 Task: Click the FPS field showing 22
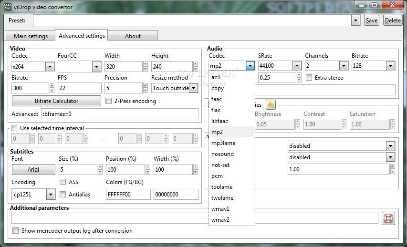coord(79,88)
